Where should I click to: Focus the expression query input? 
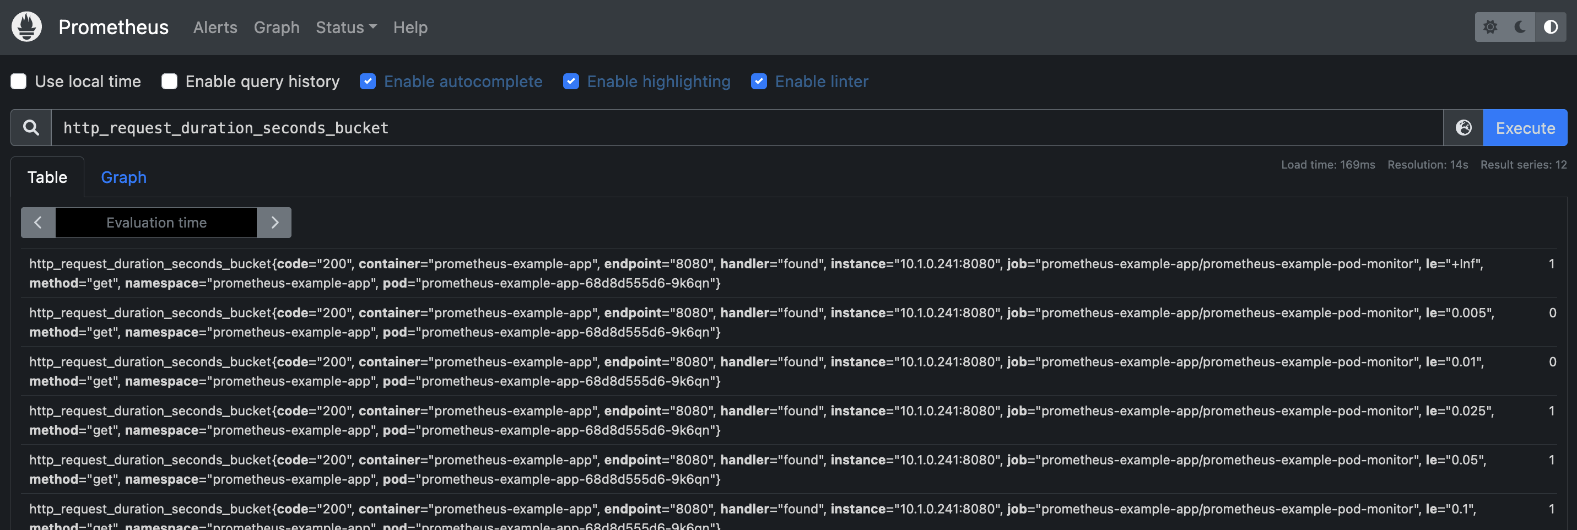747,127
